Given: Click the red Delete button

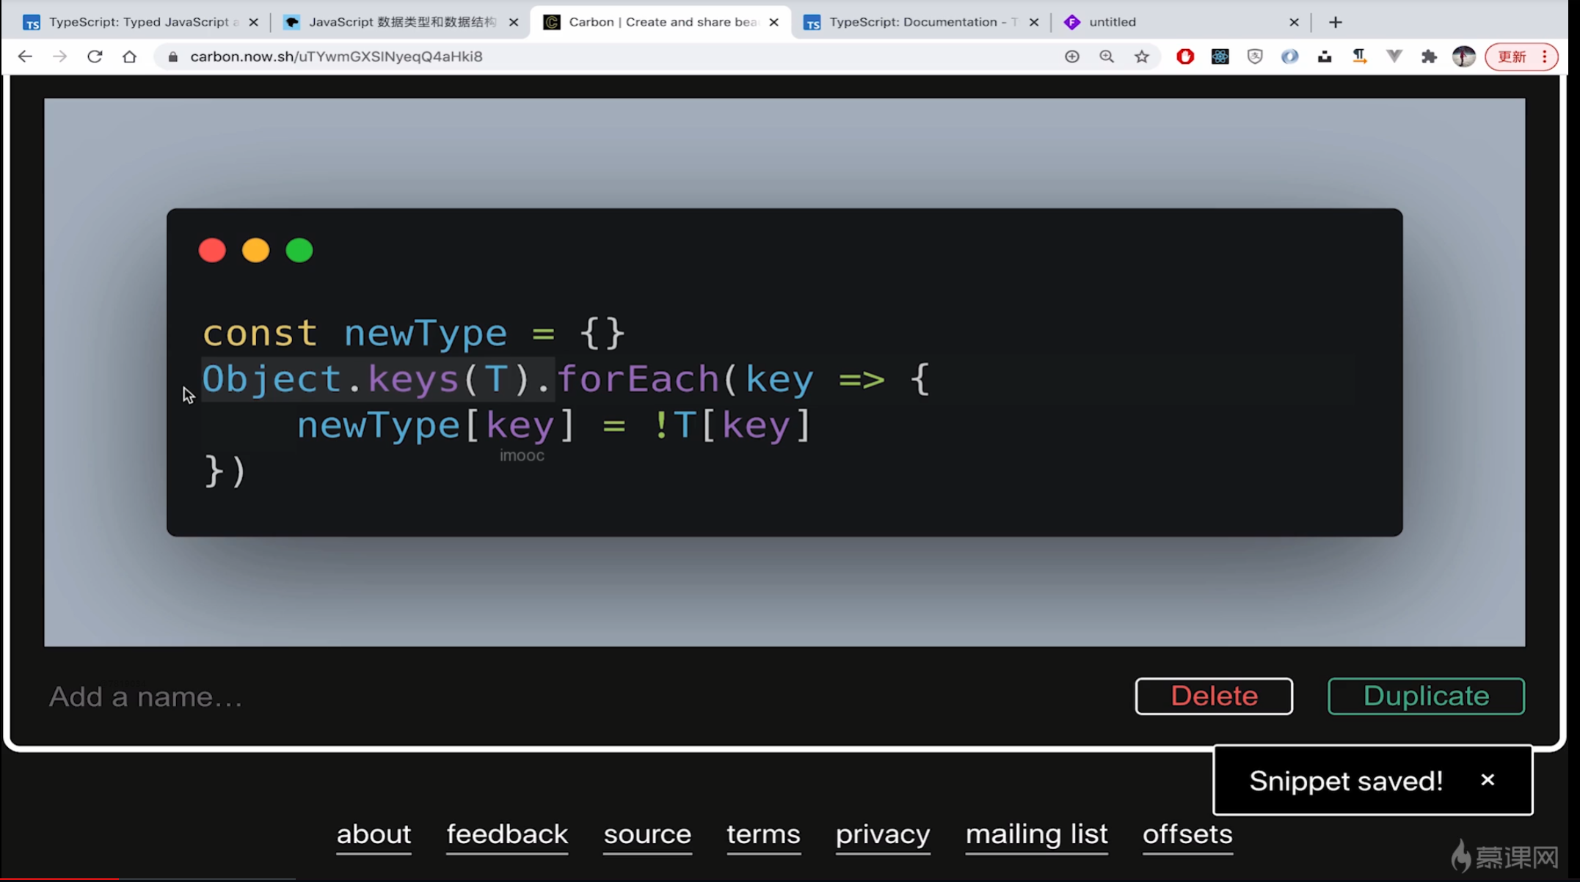Looking at the screenshot, I should tap(1213, 696).
